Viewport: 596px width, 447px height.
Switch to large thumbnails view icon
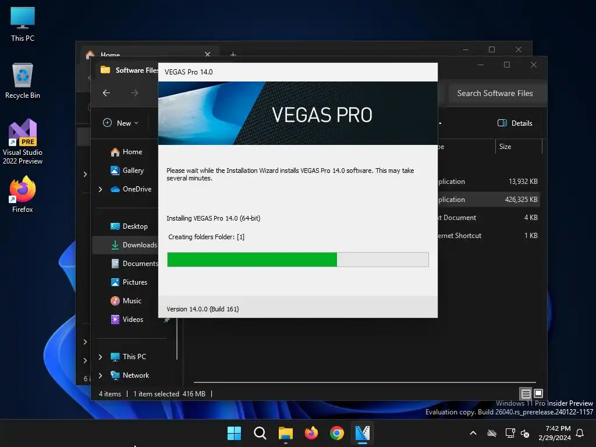(x=538, y=393)
